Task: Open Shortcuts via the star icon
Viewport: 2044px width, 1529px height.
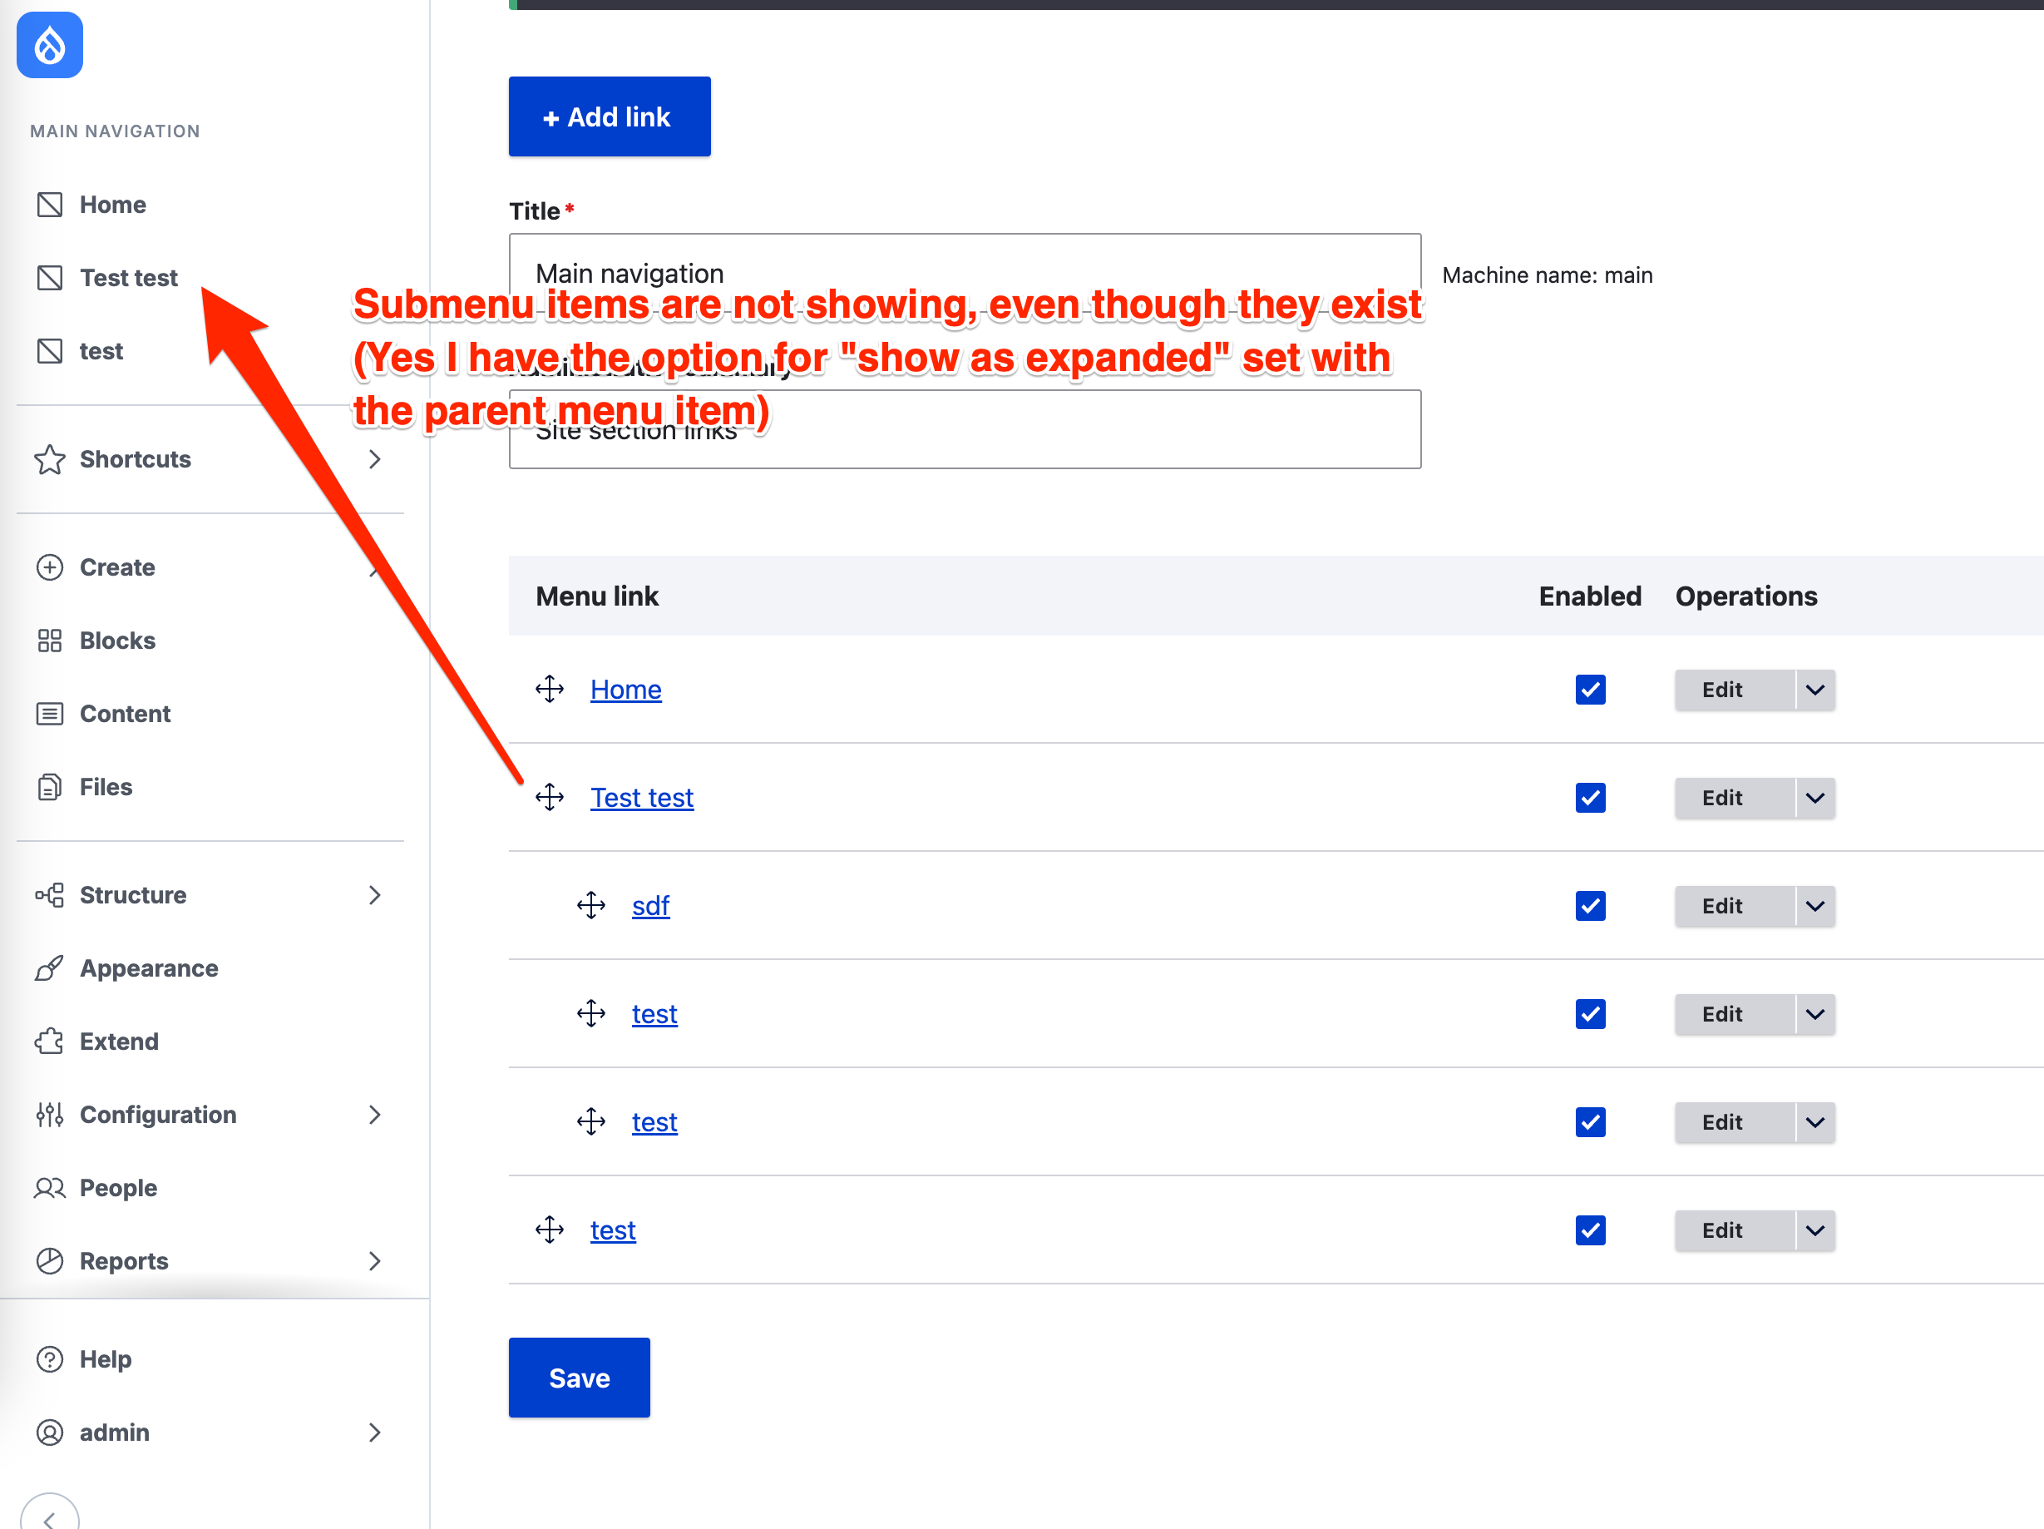Action: [x=49, y=459]
